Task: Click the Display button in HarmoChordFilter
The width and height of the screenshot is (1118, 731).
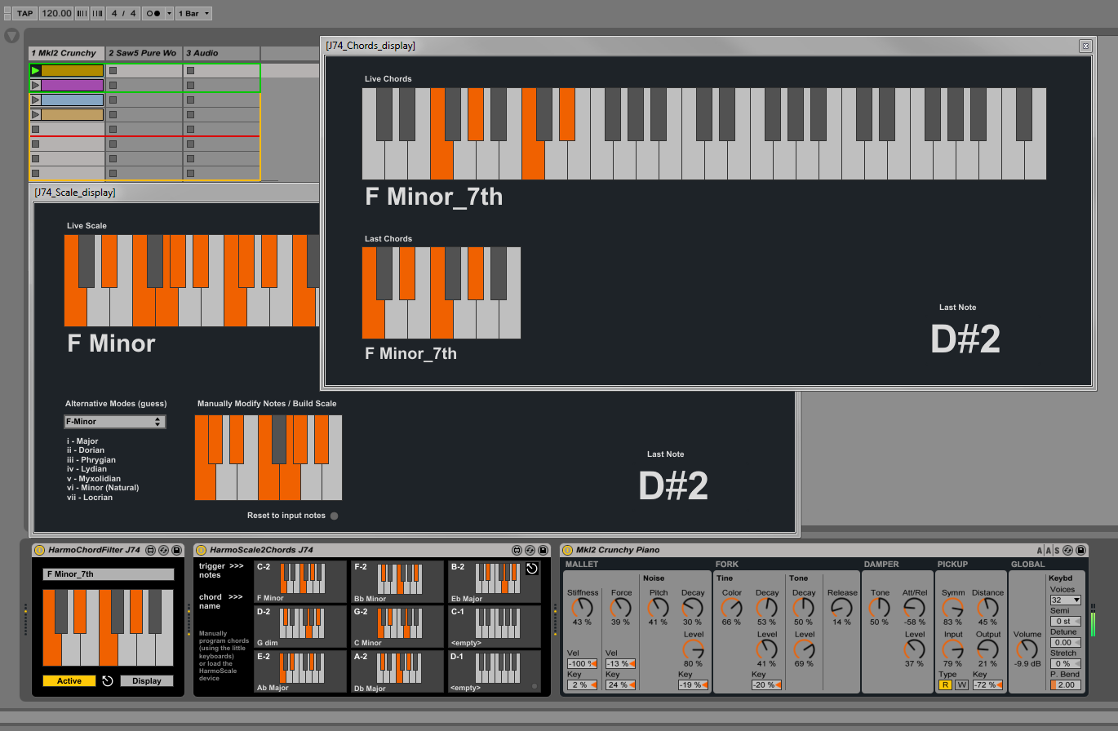Action: coord(147,680)
